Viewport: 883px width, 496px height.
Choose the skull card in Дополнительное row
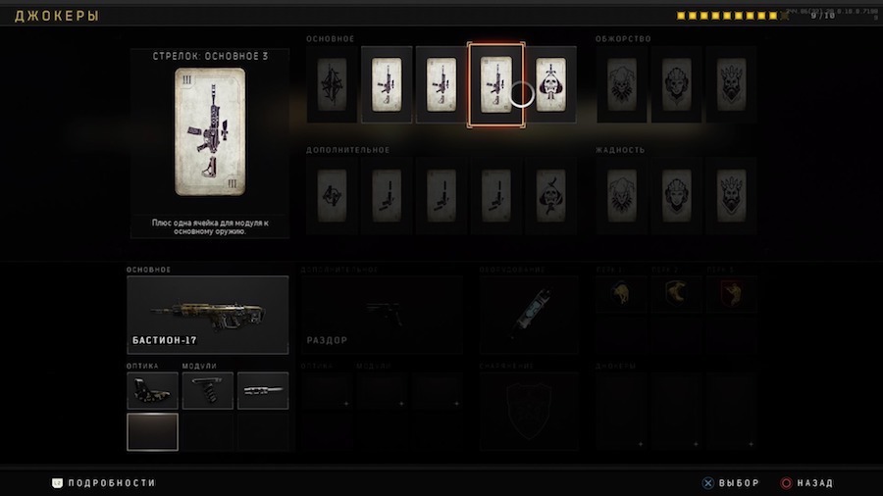click(550, 195)
